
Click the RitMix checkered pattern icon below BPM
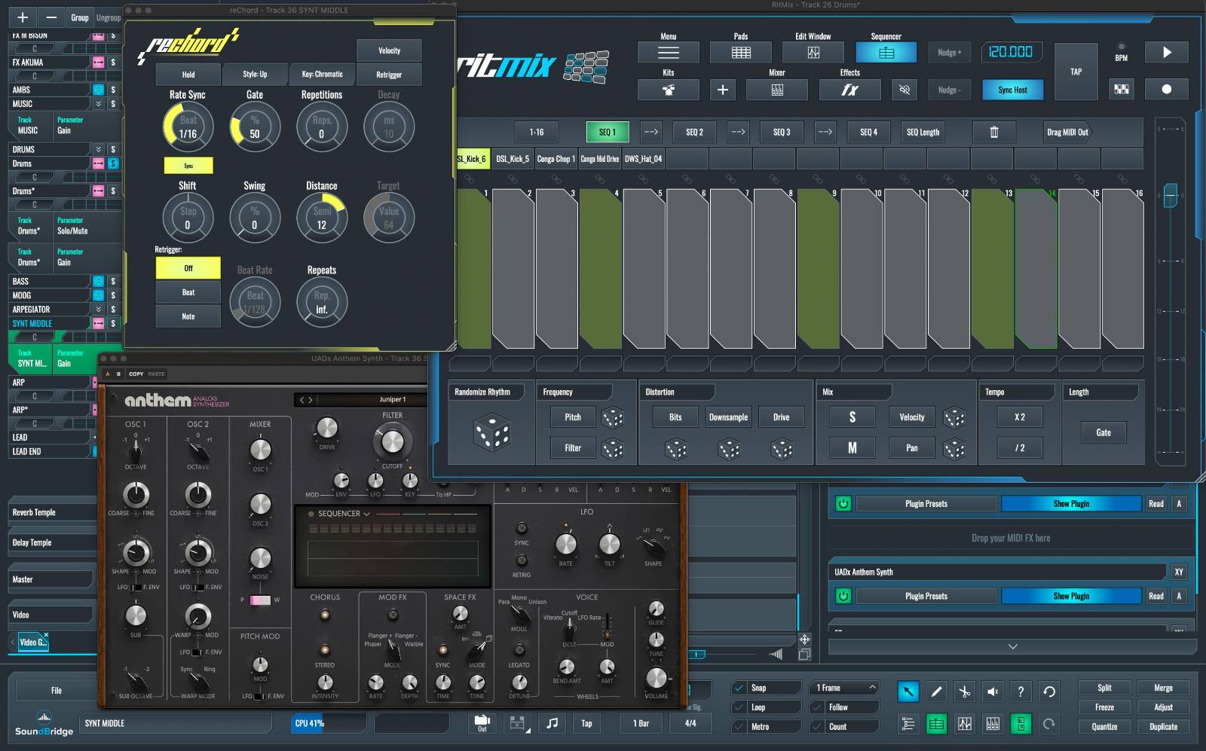coord(1121,90)
